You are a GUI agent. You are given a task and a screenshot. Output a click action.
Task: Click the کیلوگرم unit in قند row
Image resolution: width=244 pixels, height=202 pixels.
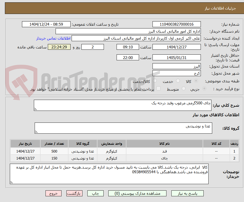coord(112,151)
